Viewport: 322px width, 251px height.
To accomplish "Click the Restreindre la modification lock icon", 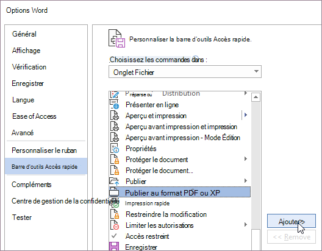I will click(115, 214).
